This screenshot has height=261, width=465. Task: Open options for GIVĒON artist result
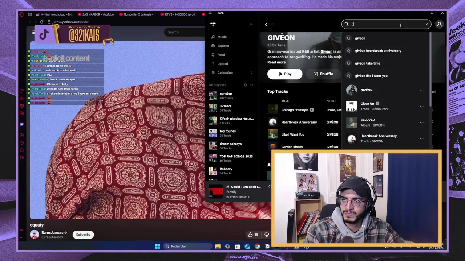[x=422, y=90]
